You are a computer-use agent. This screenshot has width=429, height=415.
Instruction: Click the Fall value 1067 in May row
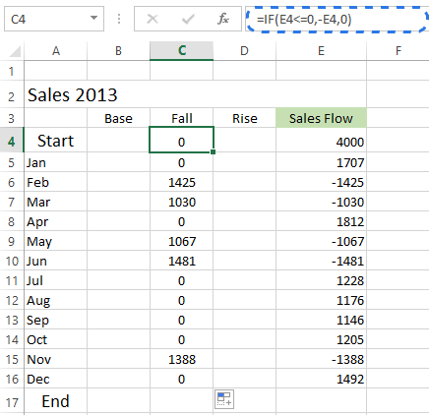[182, 241]
